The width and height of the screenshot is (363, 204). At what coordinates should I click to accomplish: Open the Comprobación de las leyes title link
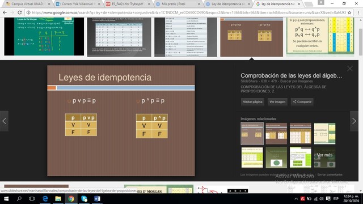(291, 75)
